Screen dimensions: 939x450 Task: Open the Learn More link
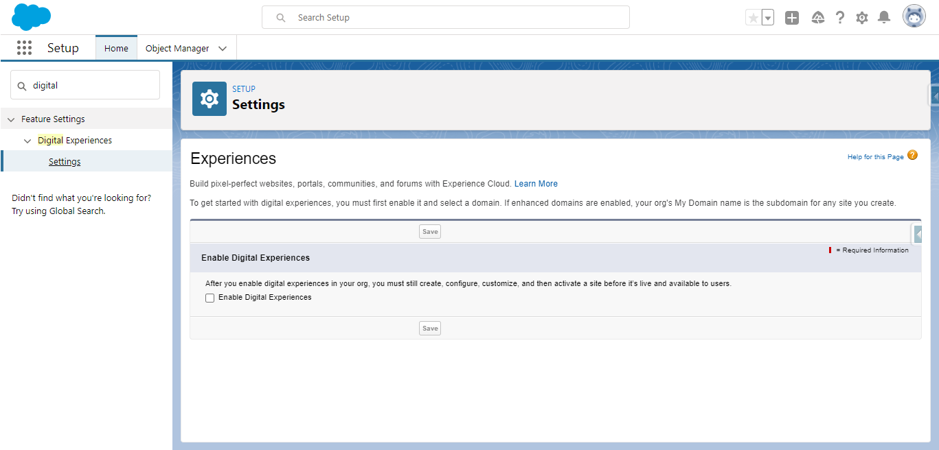coord(536,184)
